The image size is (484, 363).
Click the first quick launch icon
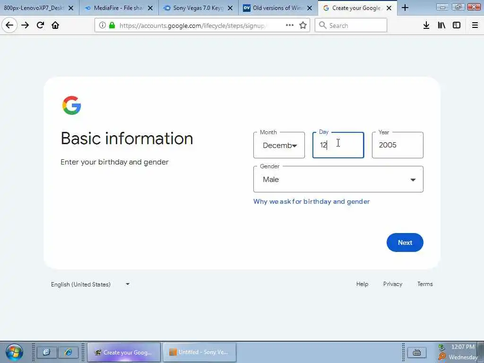click(47, 352)
